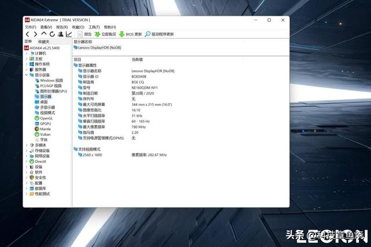Expand the 计算机 tree node
The height and width of the screenshot is (247, 371).
click(27, 53)
